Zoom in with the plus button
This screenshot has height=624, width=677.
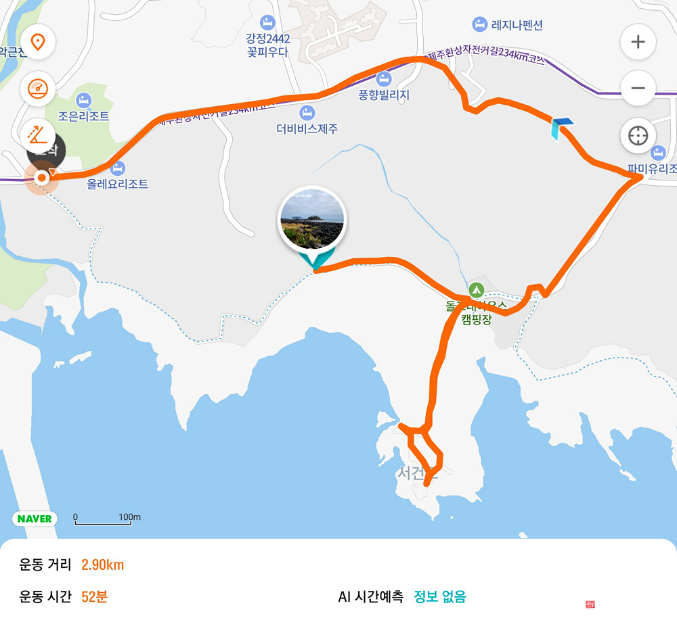[638, 42]
